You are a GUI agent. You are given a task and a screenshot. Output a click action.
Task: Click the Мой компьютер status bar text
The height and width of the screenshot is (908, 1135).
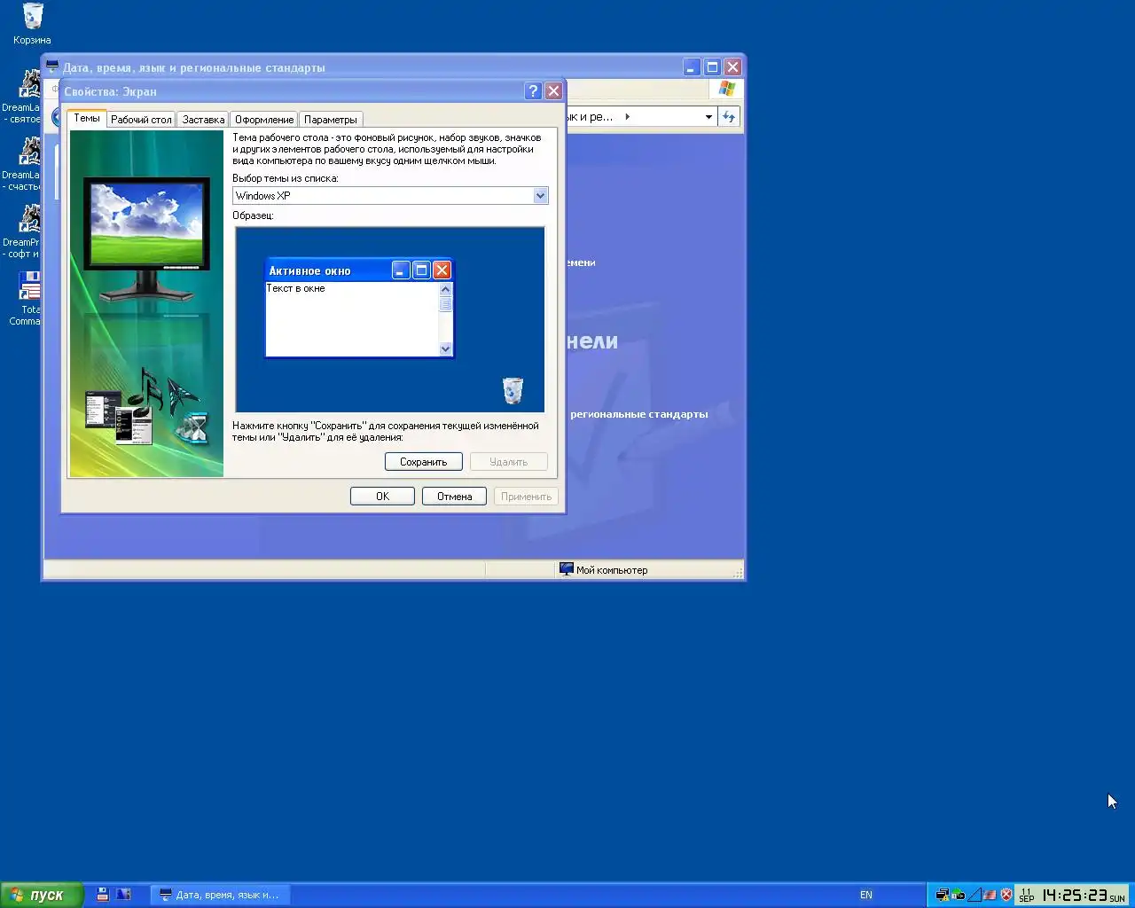(612, 570)
